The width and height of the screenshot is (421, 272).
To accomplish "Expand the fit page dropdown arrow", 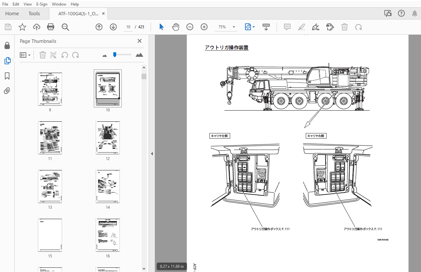I will tap(254, 27).
